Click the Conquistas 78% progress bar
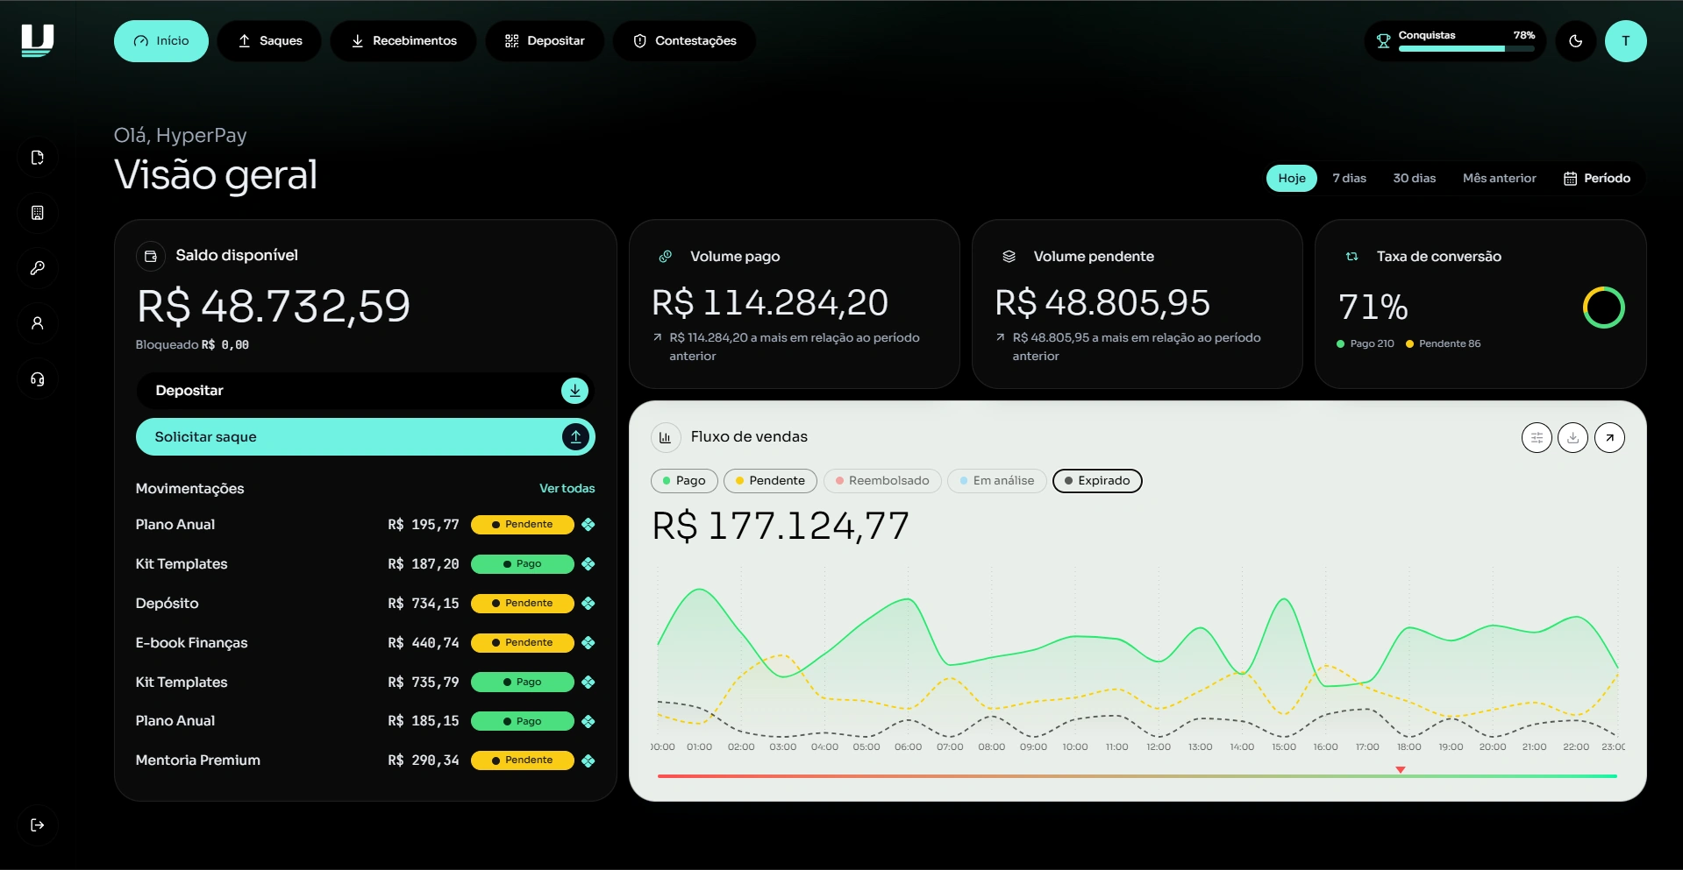The width and height of the screenshot is (1683, 870). point(1466,49)
